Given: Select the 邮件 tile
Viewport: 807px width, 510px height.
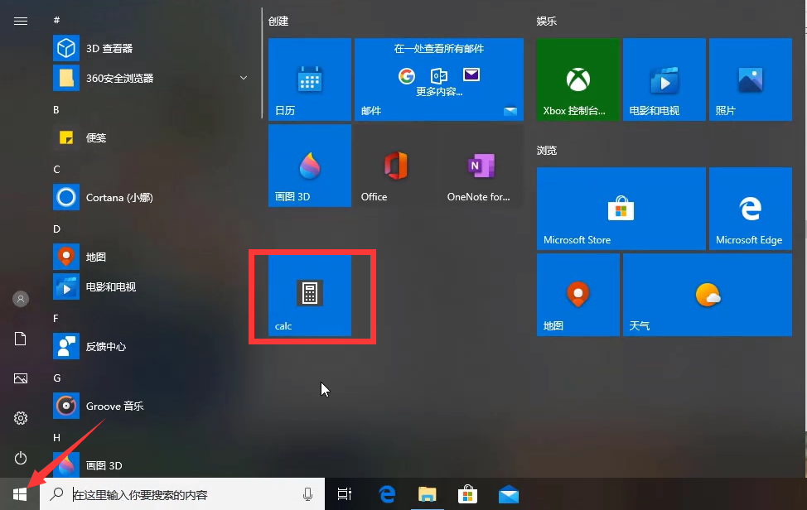Looking at the screenshot, I should point(438,79).
